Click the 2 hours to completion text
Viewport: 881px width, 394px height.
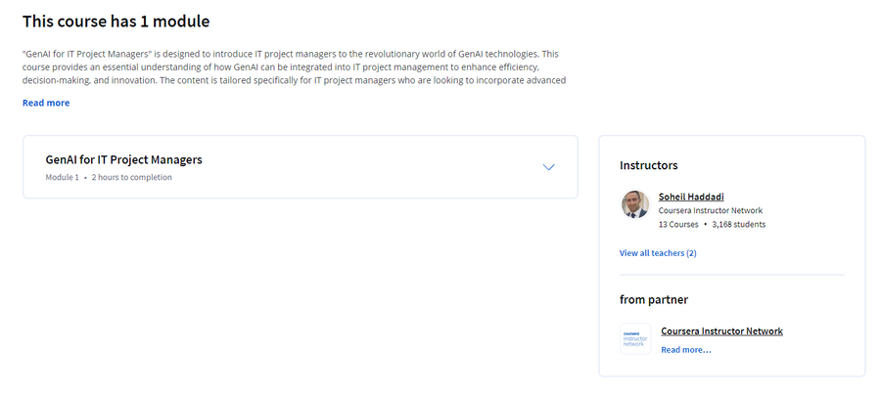131,177
